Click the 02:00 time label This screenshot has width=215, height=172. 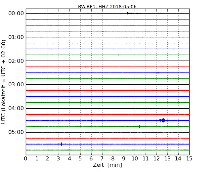pos(16,61)
